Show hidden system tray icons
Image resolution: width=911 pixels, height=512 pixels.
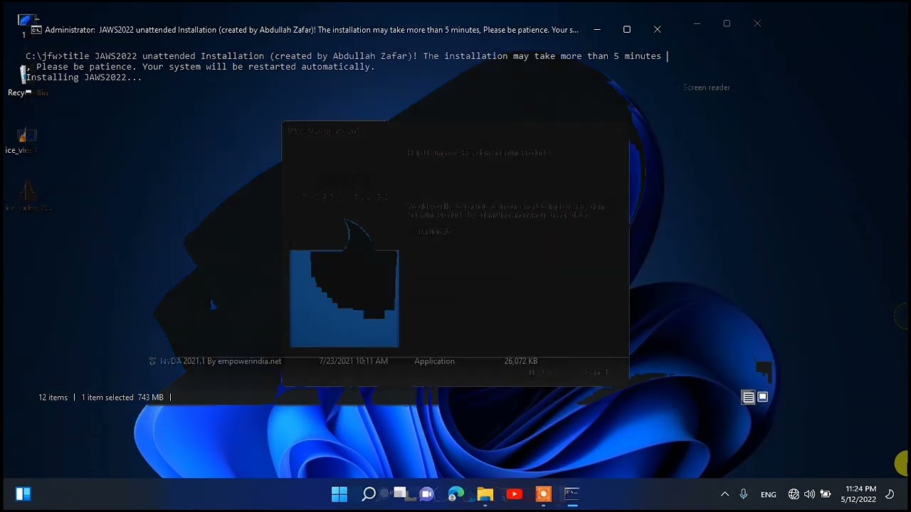[725, 494]
